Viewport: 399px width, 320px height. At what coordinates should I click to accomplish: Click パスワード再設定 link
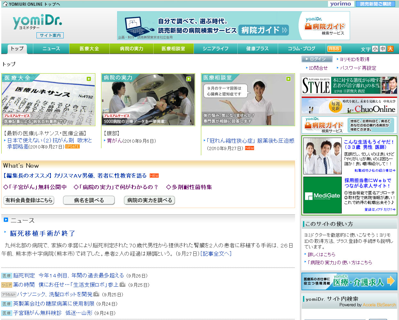pos(358,68)
